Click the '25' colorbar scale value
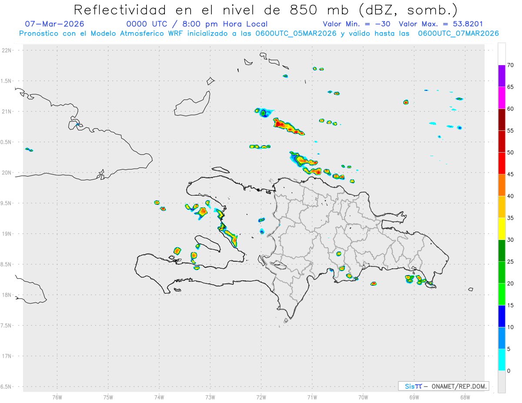Screen dimensions: 522x403 (x=510, y=262)
